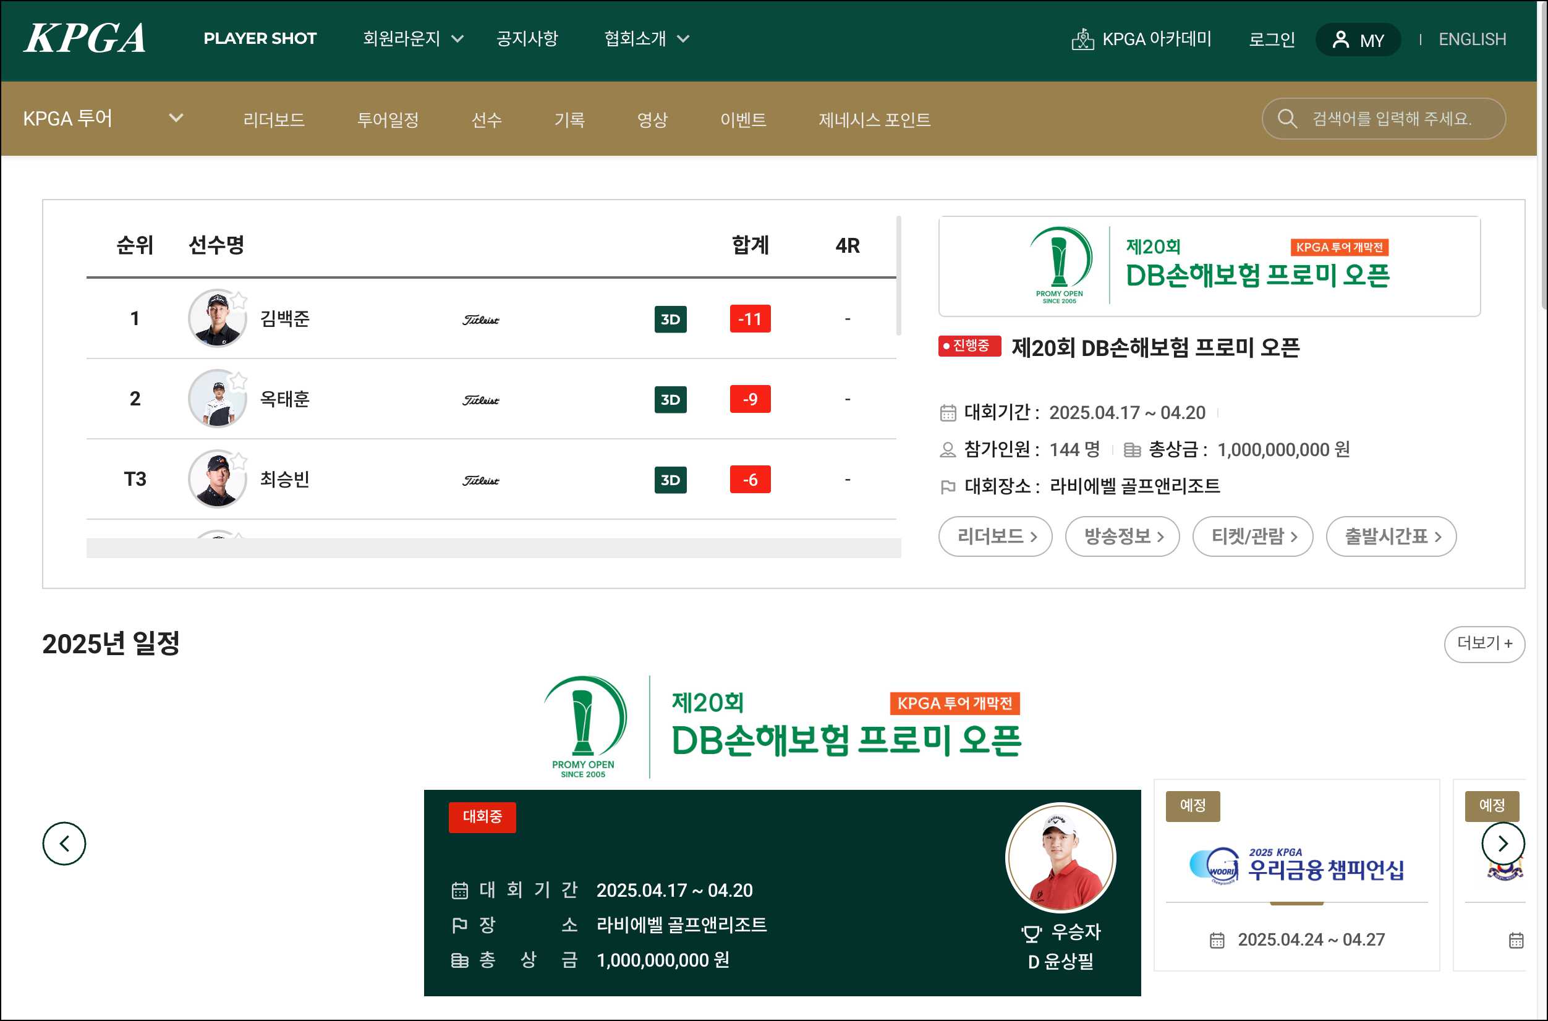Click the large DB손해보험 프로미 오픈 schedule logo
The height and width of the screenshot is (1021, 1548).
click(781, 727)
